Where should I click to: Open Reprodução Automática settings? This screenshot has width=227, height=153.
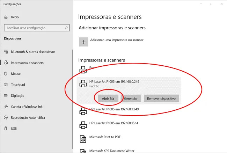(x=28, y=117)
